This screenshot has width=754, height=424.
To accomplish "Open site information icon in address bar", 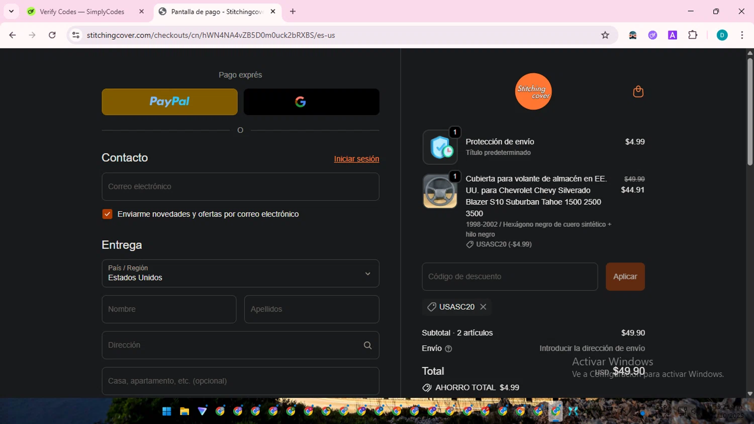I will coord(76,35).
